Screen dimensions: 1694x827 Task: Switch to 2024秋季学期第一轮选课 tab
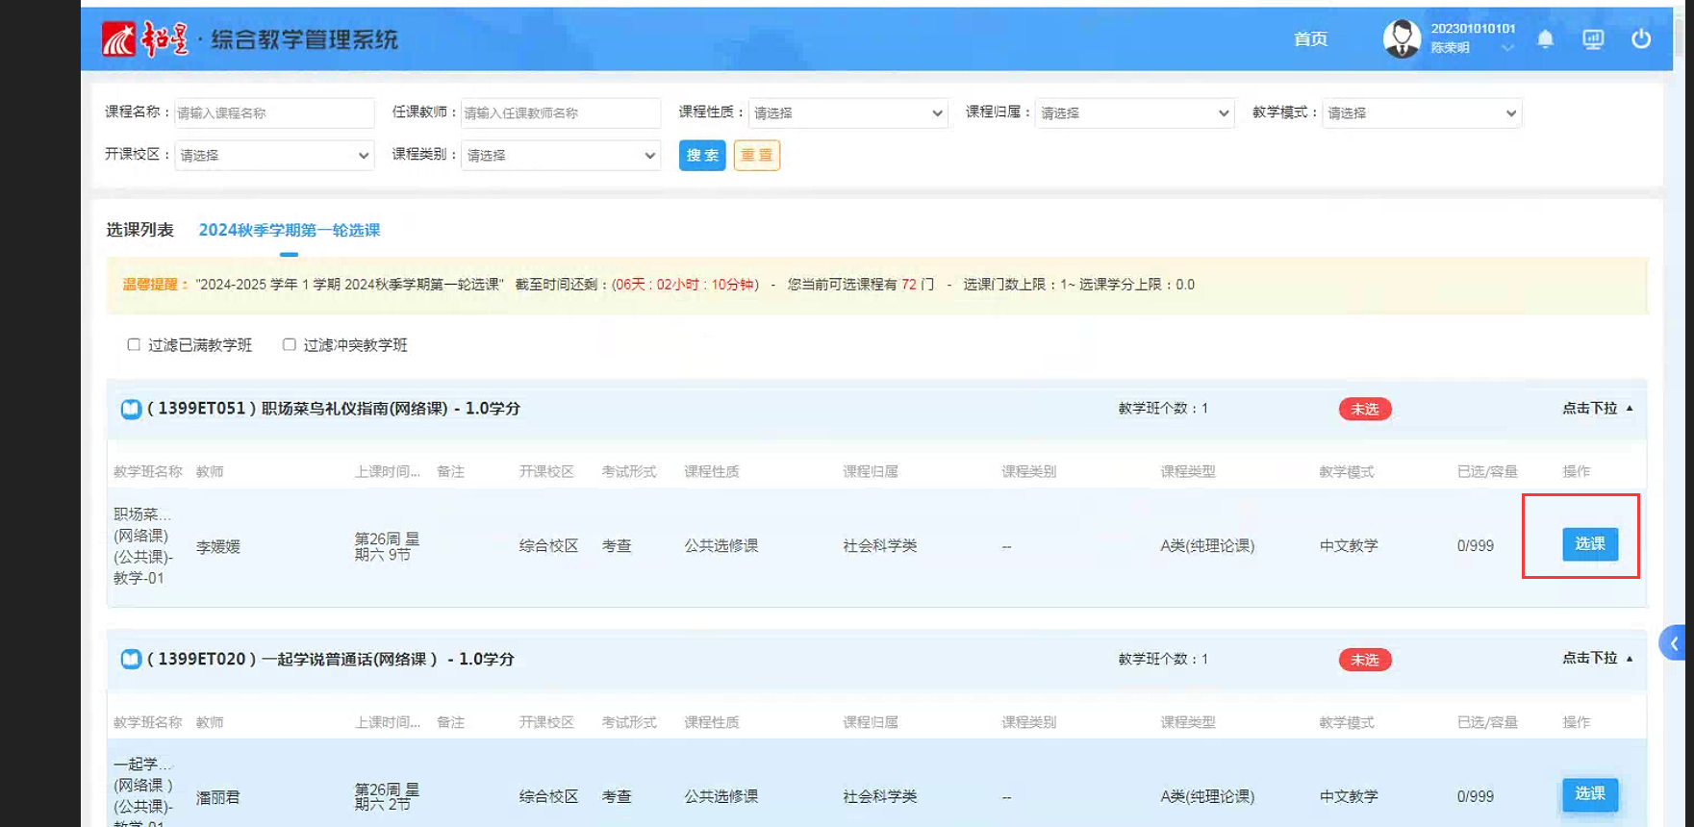tap(290, 231)
